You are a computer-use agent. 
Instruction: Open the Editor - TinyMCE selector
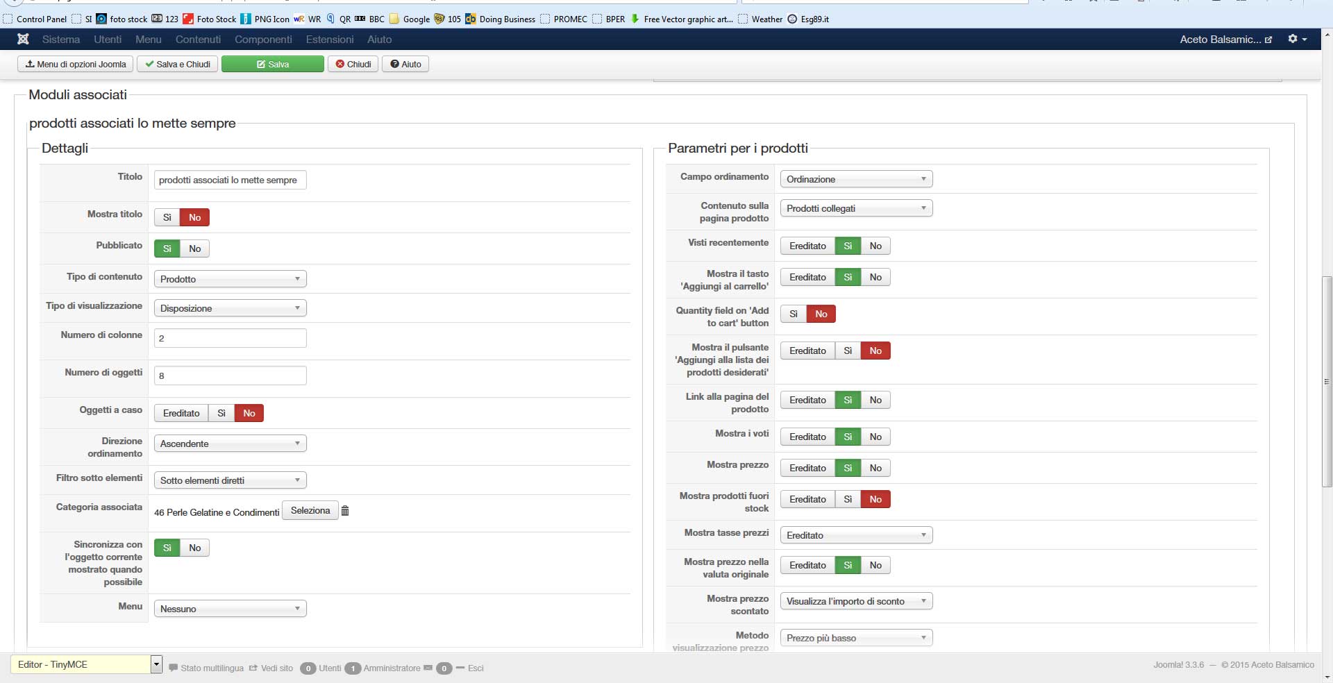[x=87, y=665]
